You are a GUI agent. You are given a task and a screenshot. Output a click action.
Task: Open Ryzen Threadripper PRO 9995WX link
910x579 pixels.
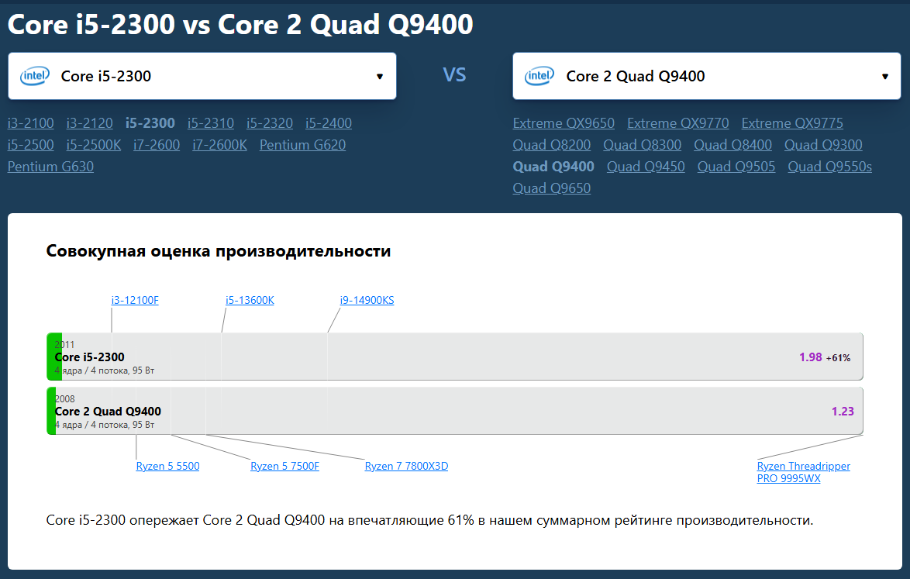coord(803,472)
